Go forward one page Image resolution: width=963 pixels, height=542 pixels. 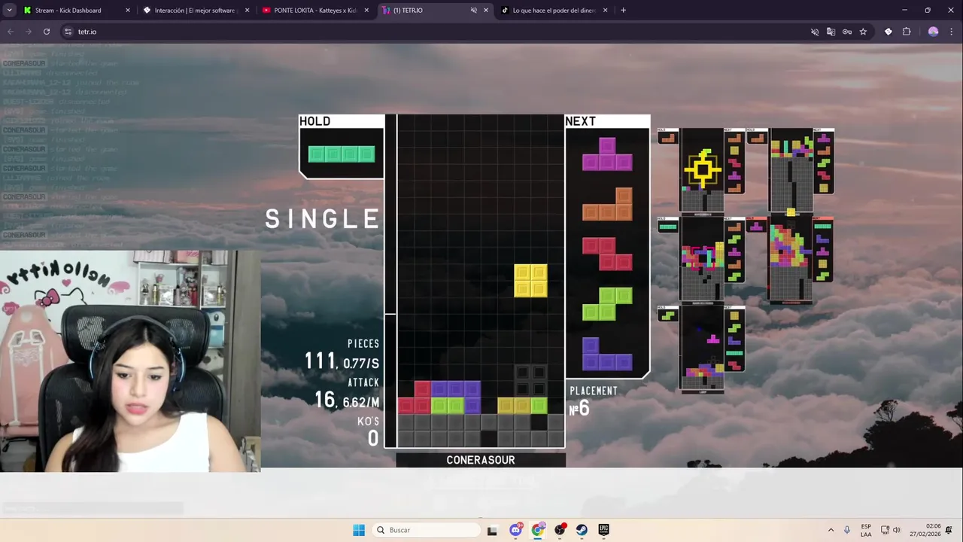tap(29, 32)
